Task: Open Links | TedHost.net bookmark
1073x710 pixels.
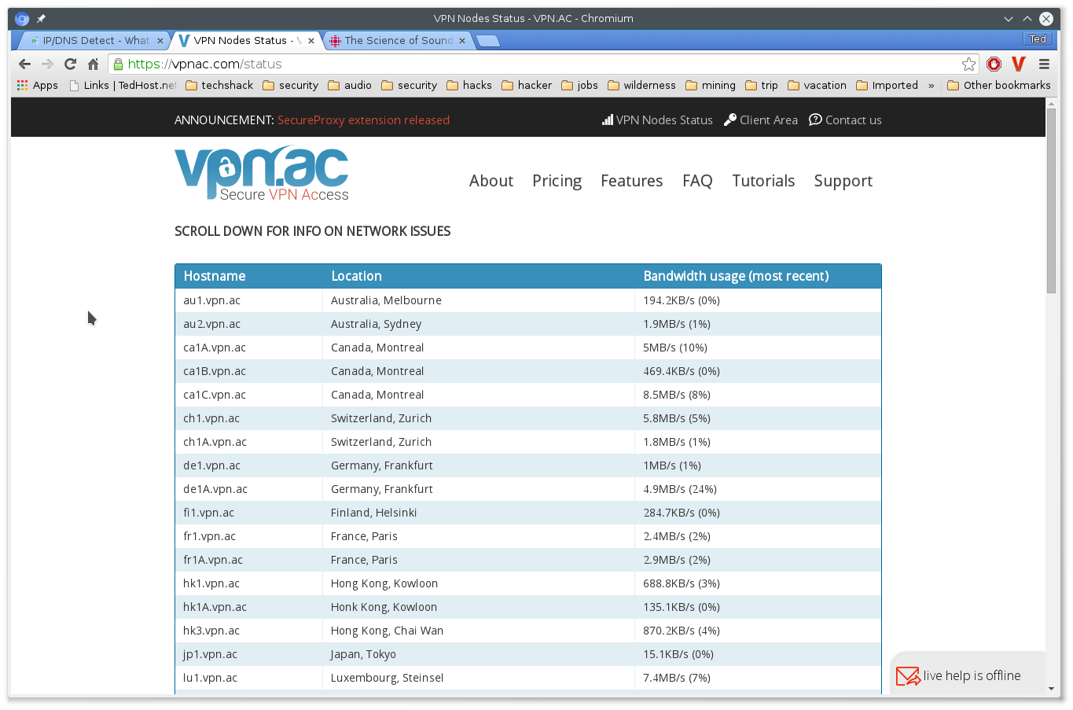Action: (x=123, y=85)
